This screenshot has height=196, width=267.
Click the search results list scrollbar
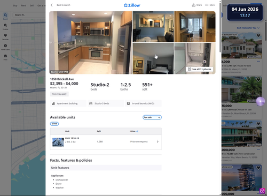(x=266, y=31)
